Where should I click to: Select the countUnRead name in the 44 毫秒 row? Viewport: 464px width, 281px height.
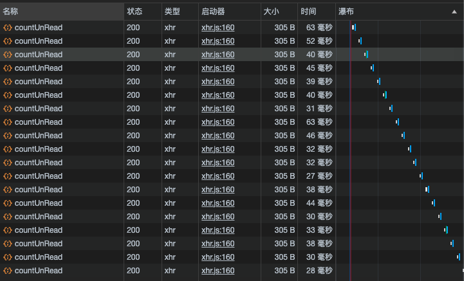click(39, 203)
